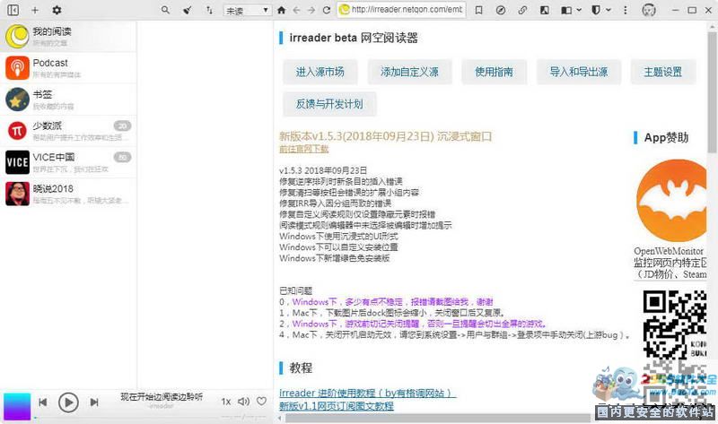Image resolution: width=718 pixels, height=424 pixels.
Task: Click the 教程 section heading
Action: pyautogui.click(x=301, y=368)
